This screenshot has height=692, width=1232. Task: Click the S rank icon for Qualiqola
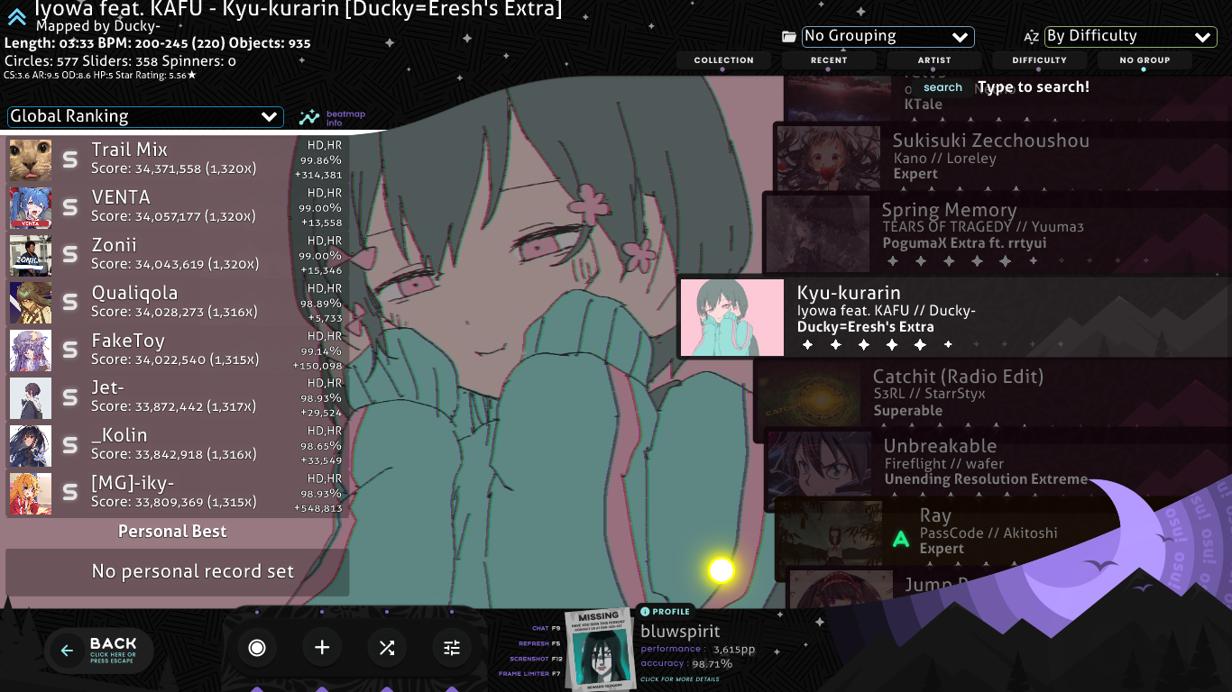pyautogui.click(x=70, y=304)
